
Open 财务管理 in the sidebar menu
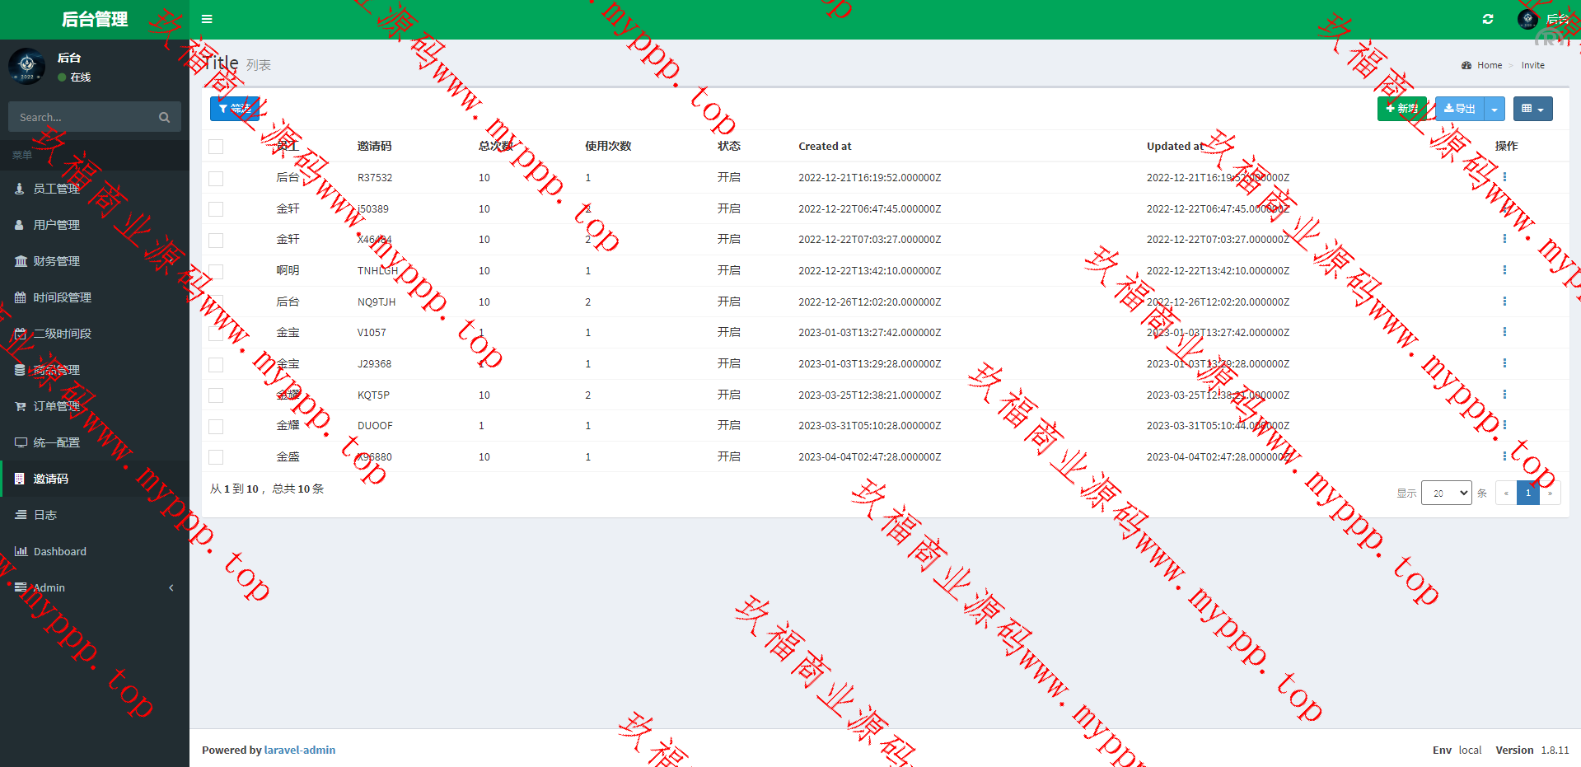coord(56,261)
